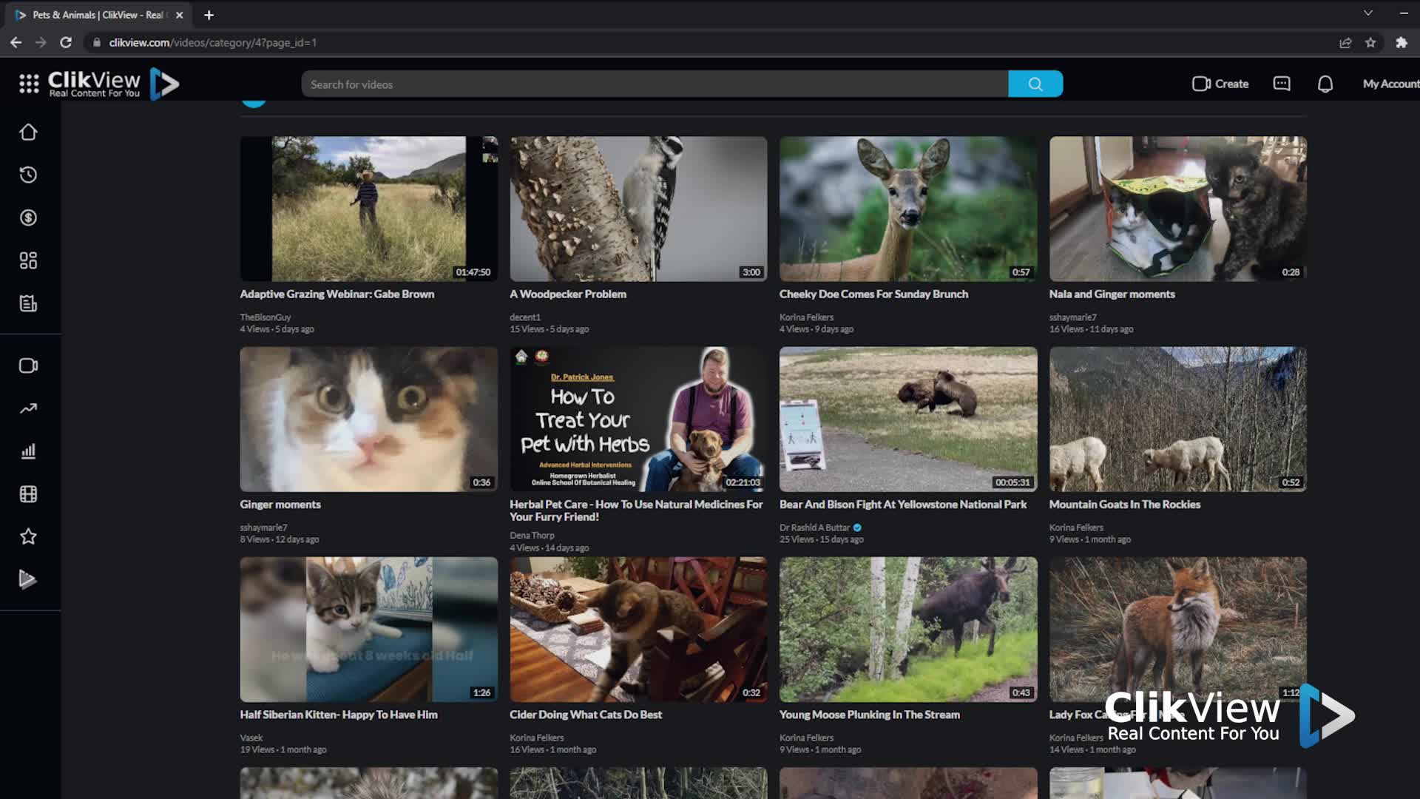Open channel Dena Thorp

[x=532, y=536]
